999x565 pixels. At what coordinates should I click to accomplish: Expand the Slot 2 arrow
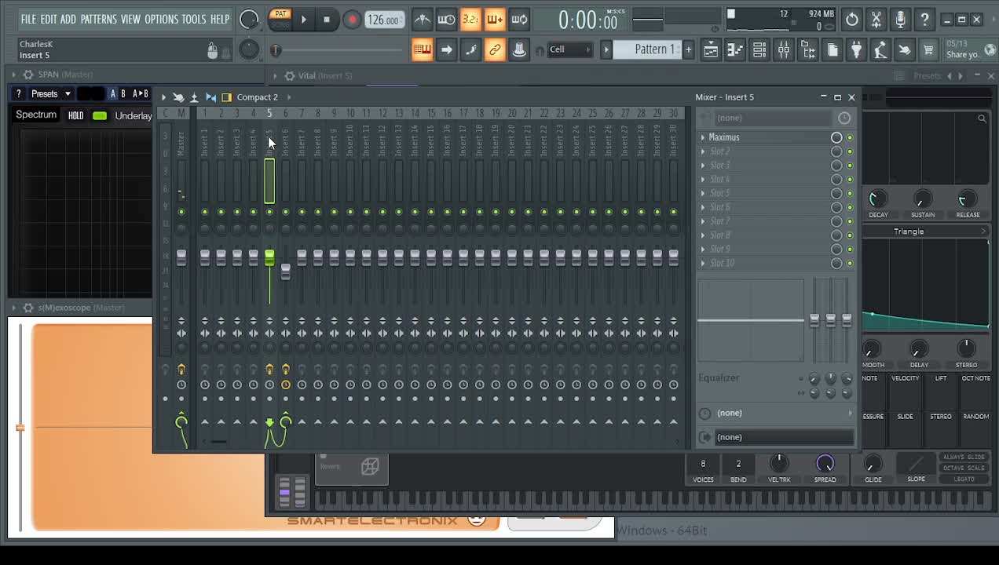click(x=703, y=151)
